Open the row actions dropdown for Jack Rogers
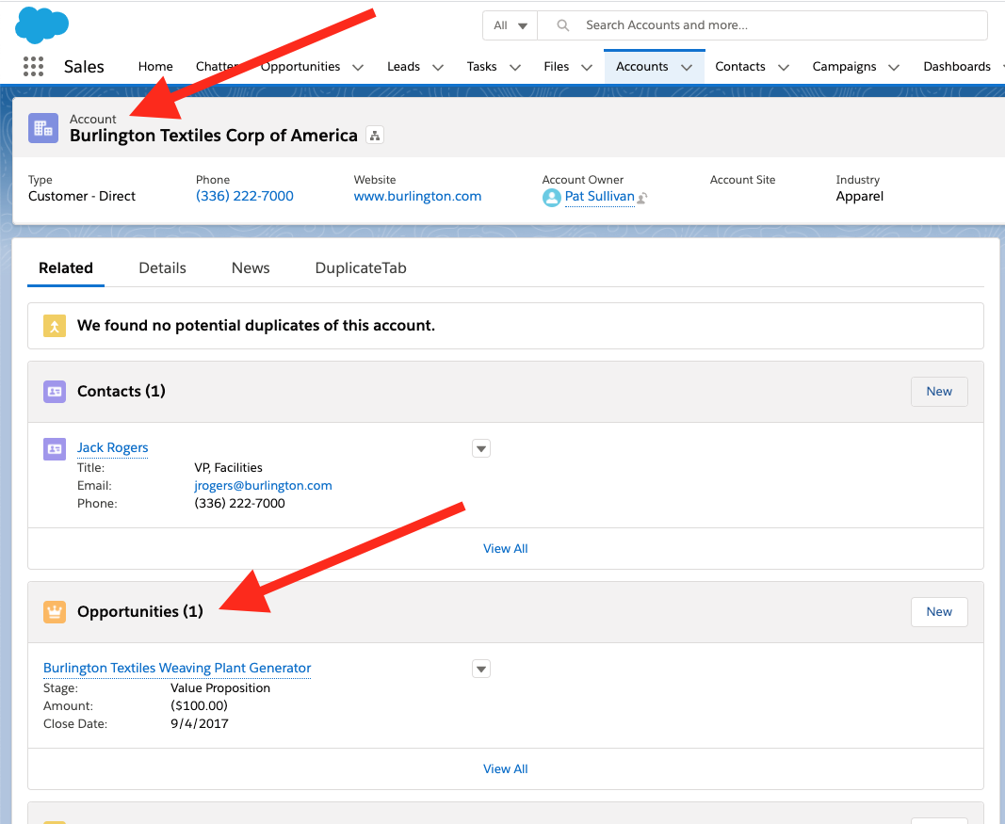Screen dimensions: 1005x824 pyautogui.click(x=481, y=448)
